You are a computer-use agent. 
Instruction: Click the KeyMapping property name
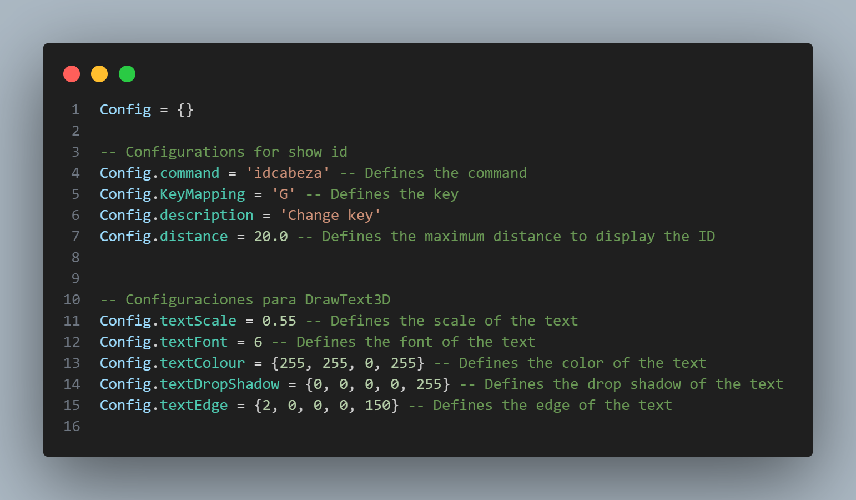click(x=202, y=194)
